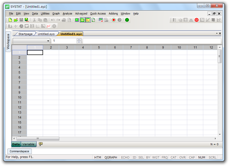Open a file with the folder icon
The image size is (229, 166).
[x=16, y=20]
